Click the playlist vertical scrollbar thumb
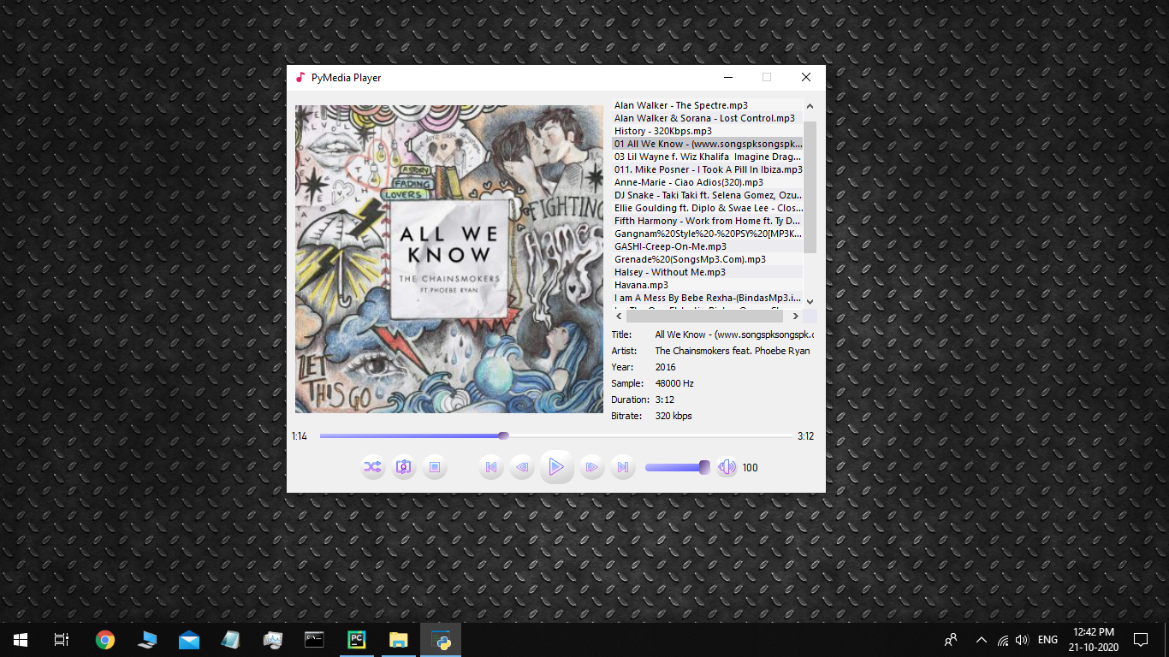This screenshot has height=657, width=1169. (810, 187)
